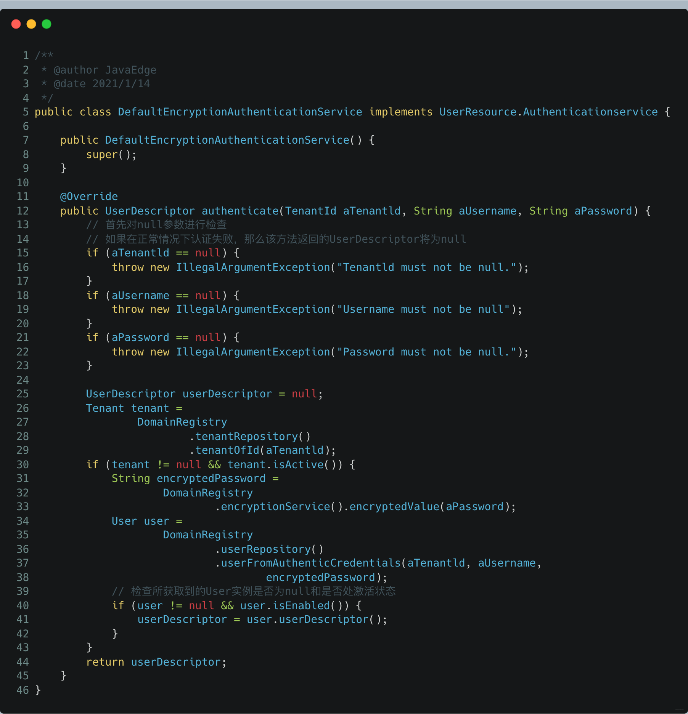This screenshot has height=714, width=688.
Task: Click UserResource.Authenticationservice in the class declaration
Action: tap(548, 112)
